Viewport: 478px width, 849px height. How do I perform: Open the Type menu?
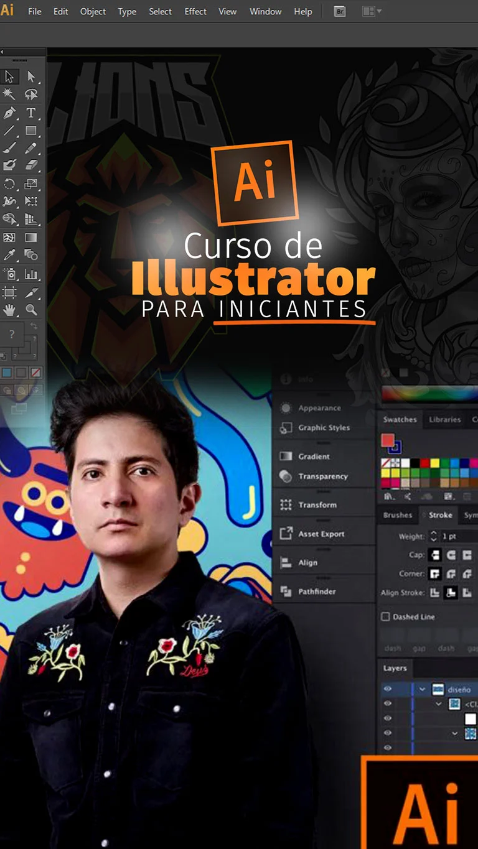(127, 12)
